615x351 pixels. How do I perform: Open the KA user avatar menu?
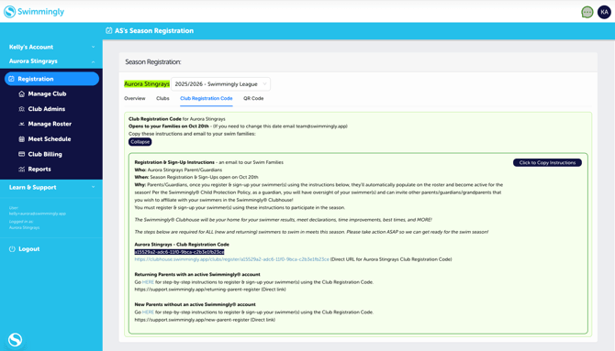pyautogui.click(x=604, y=12)
